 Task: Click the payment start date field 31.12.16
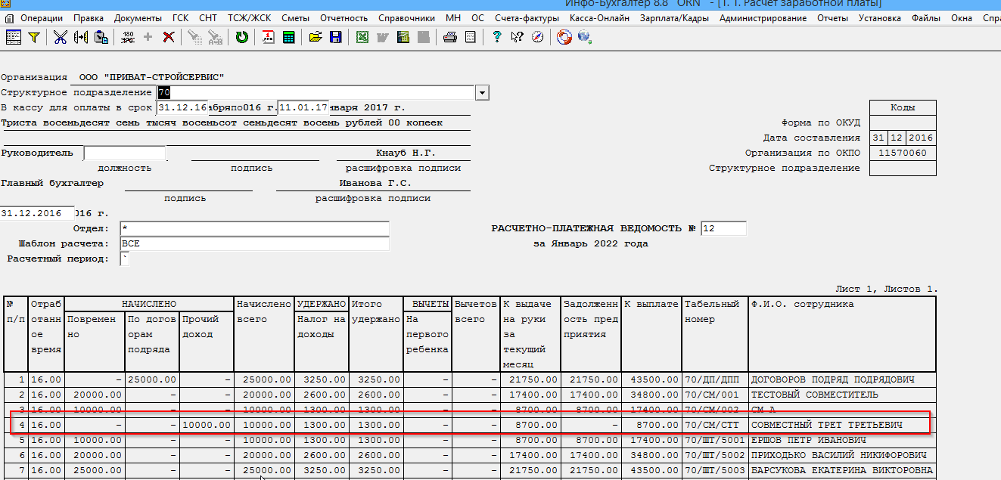[182, 107]
